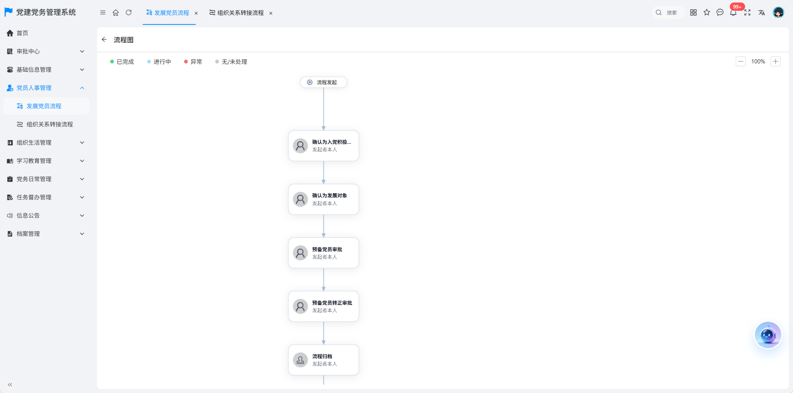Screen dimensions: 793x393
Task: Select the 流程归档 flow node
Action: [x=324, y=360]
